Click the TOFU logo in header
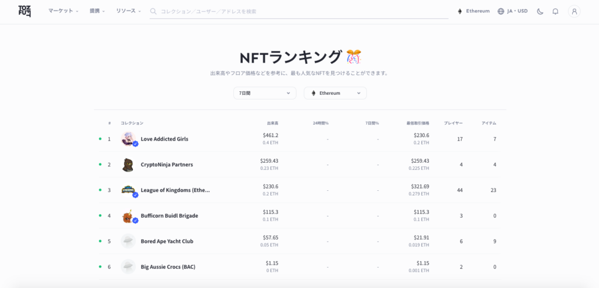The width and height of the screenshot is (599, 288). [x=25, y=12]
